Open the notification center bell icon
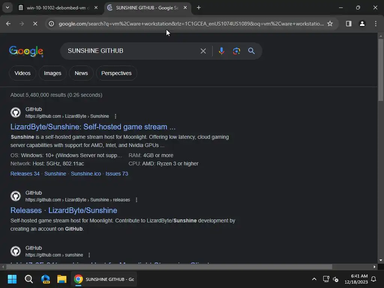384x288 pixels. 374,279
